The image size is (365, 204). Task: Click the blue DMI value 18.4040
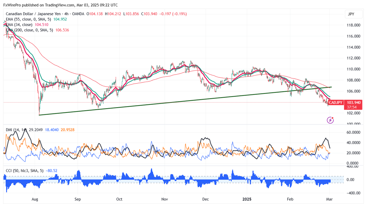(52, 130)
